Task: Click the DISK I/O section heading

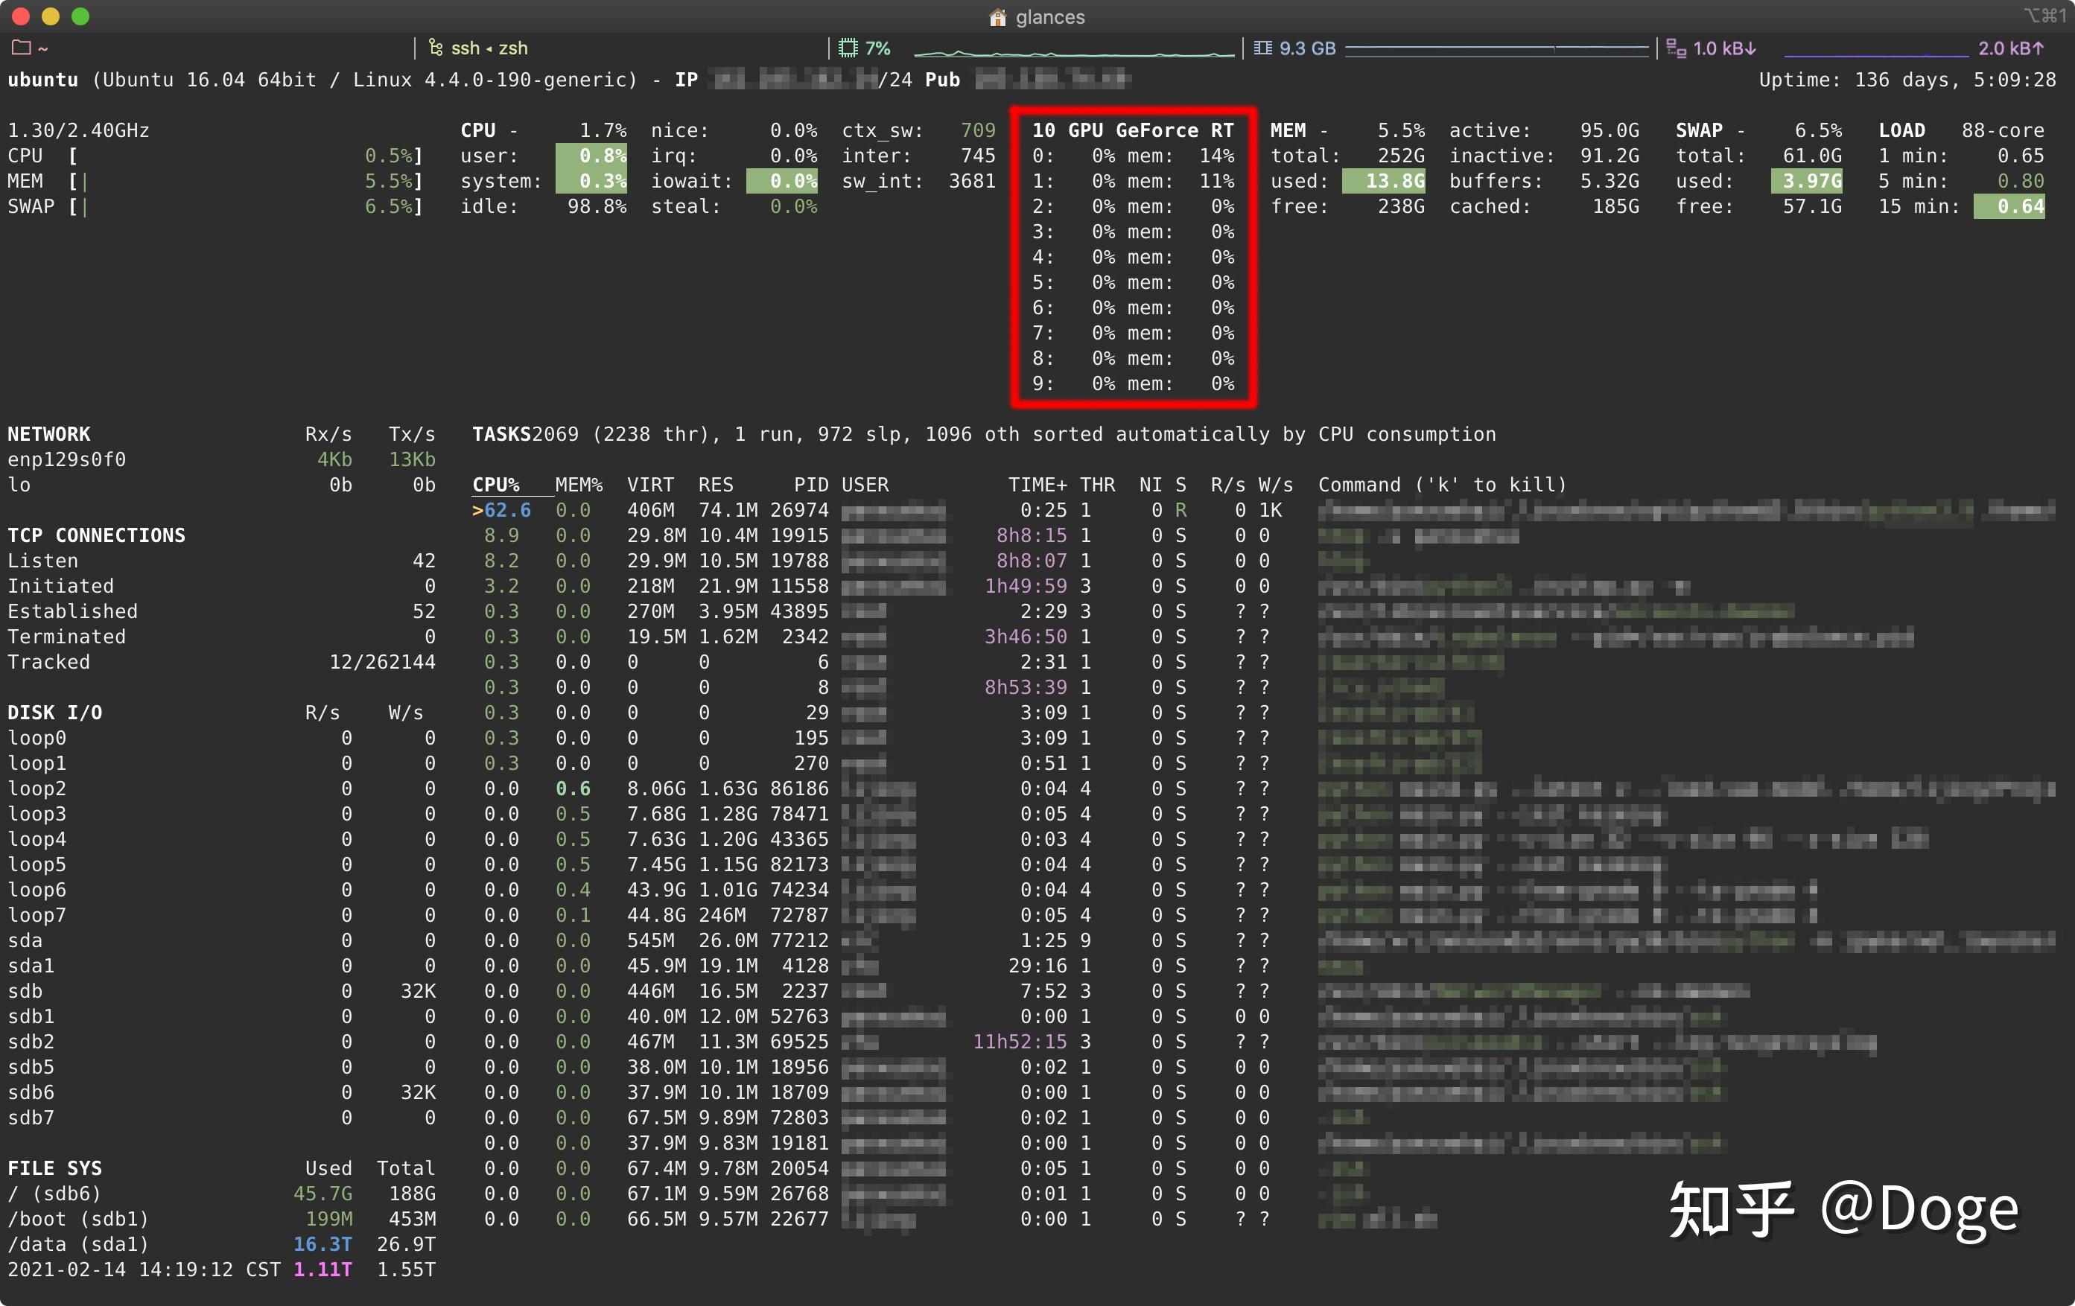Action: click(55, 713)
